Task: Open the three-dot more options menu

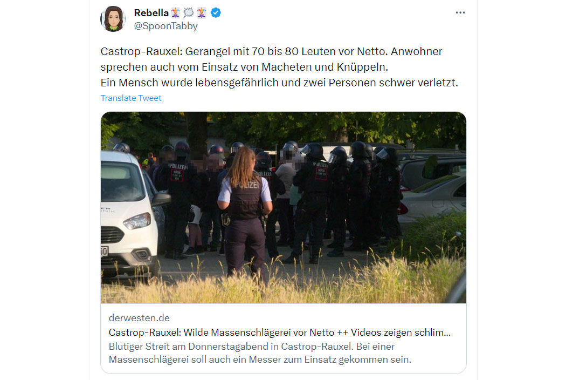Action: click(x=460, y=12)
